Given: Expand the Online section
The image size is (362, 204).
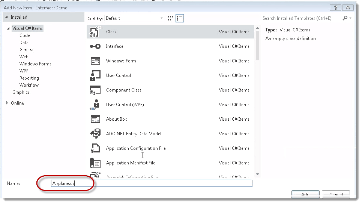Looking at the screenshot, I should pos(7,103).
